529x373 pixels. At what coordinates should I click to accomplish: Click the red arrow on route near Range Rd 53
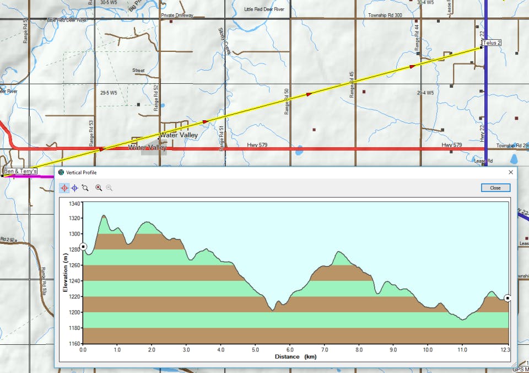coord(102,149)
